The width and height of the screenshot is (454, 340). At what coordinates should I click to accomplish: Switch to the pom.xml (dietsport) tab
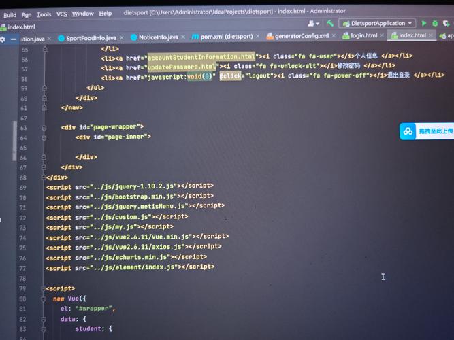[227, 36]
